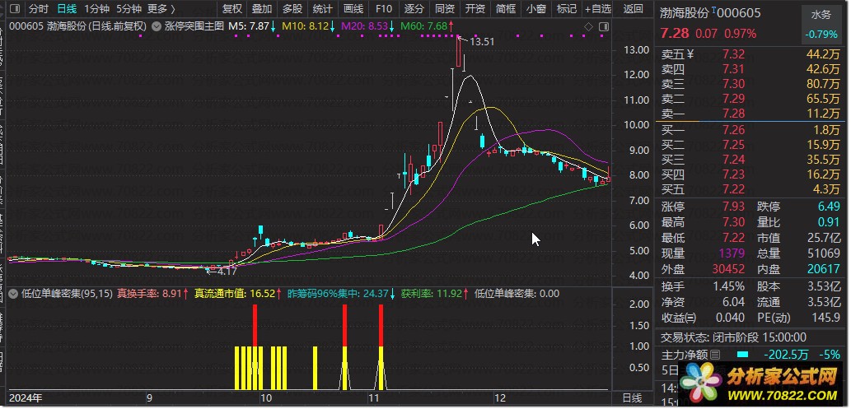
Task: Expand the 涨停突围主图 indicator dropdown
Action: coord(157,26)
